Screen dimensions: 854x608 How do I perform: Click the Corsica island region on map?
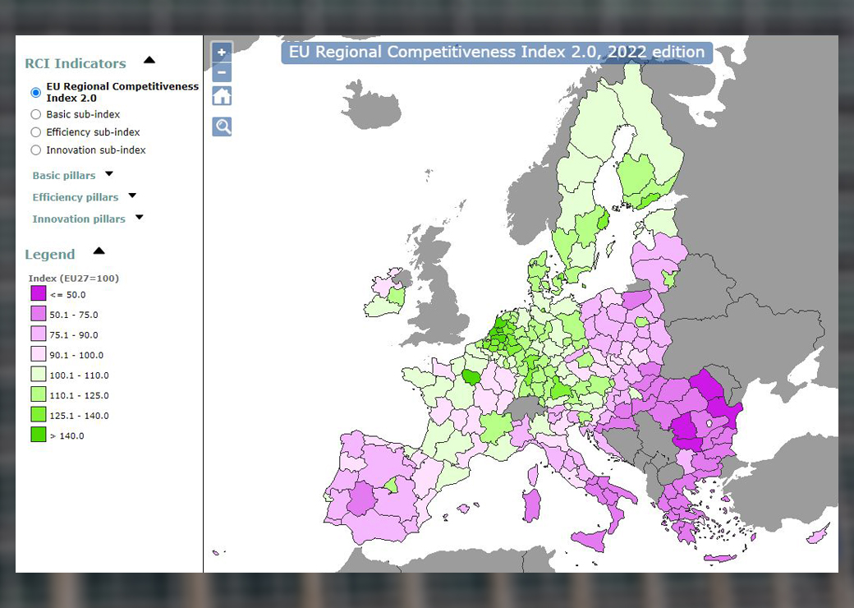(533, 475)
